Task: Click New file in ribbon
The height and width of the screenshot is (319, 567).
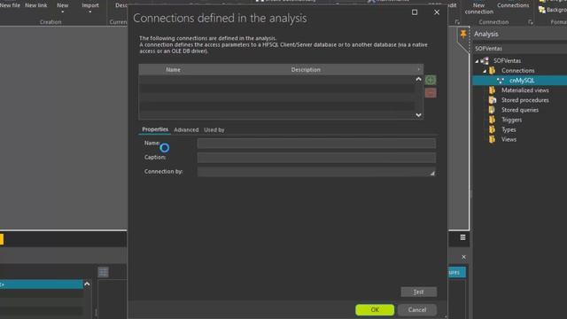Action: tap(10, 5)
